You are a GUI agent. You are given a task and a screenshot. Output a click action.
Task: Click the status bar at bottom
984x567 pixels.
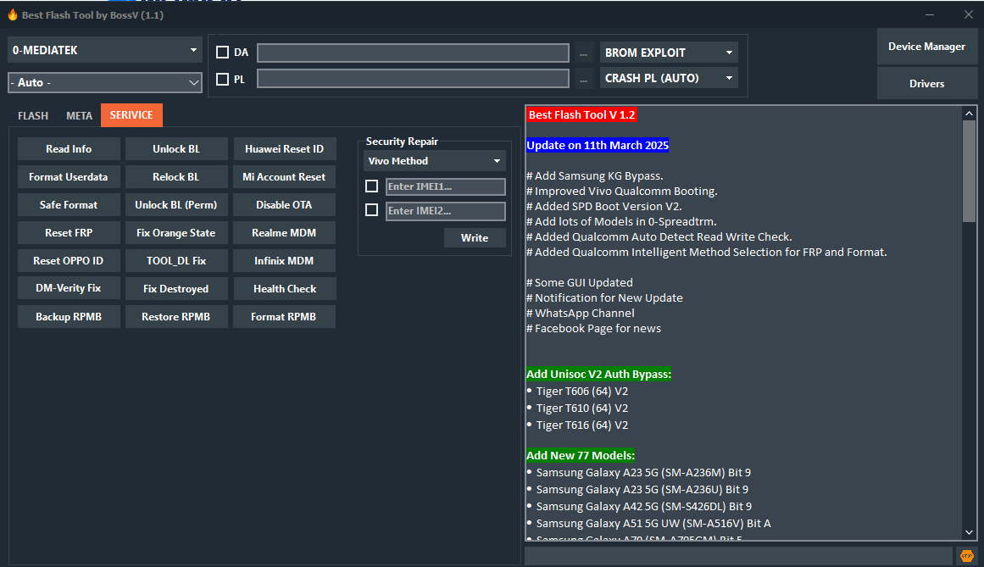[x=738, y=556]
